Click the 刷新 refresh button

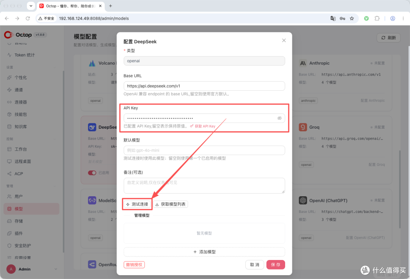389,38
